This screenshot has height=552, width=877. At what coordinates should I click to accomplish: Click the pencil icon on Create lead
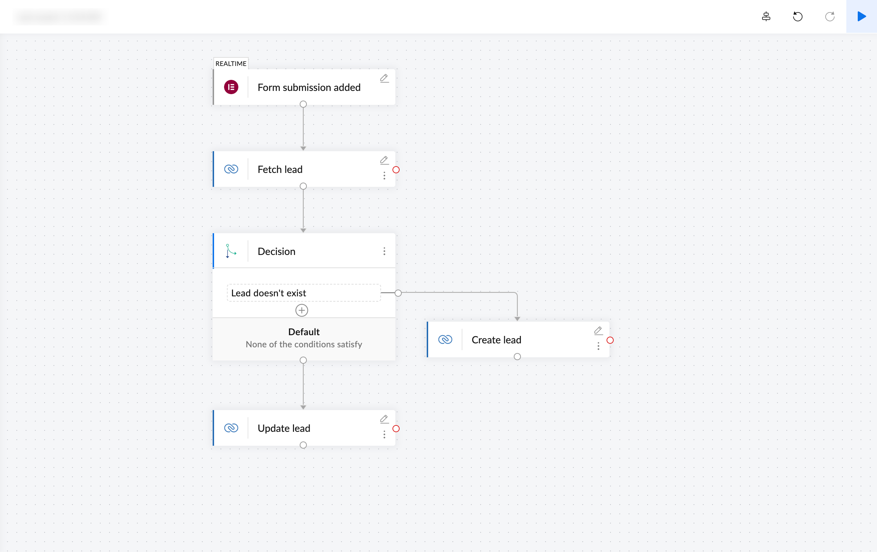598,331
